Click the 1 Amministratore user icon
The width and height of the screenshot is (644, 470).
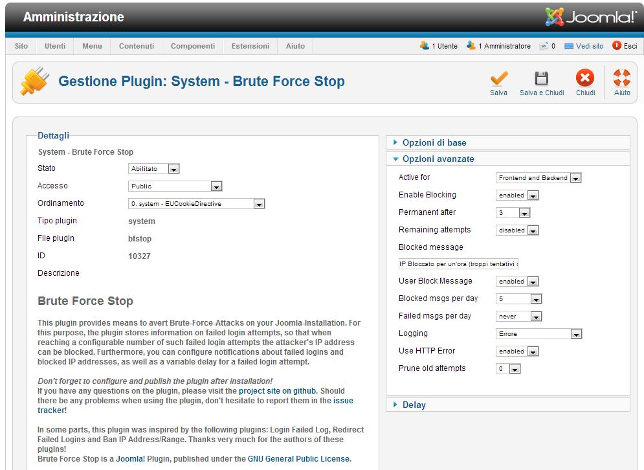(471, 45)
